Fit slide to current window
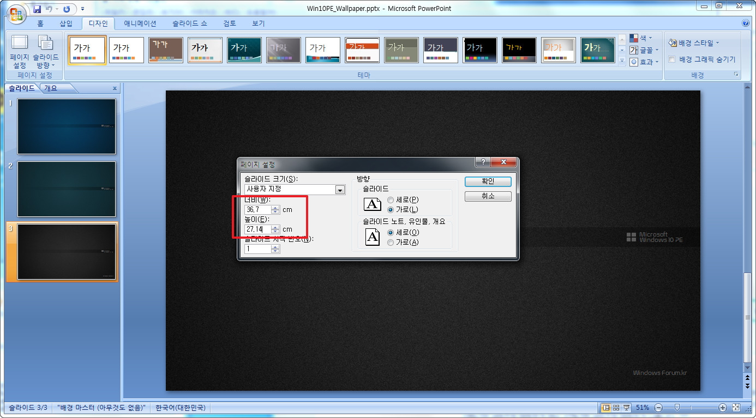Image resolution: width=756 pixels, height=418 pixels. click(736, 408)
